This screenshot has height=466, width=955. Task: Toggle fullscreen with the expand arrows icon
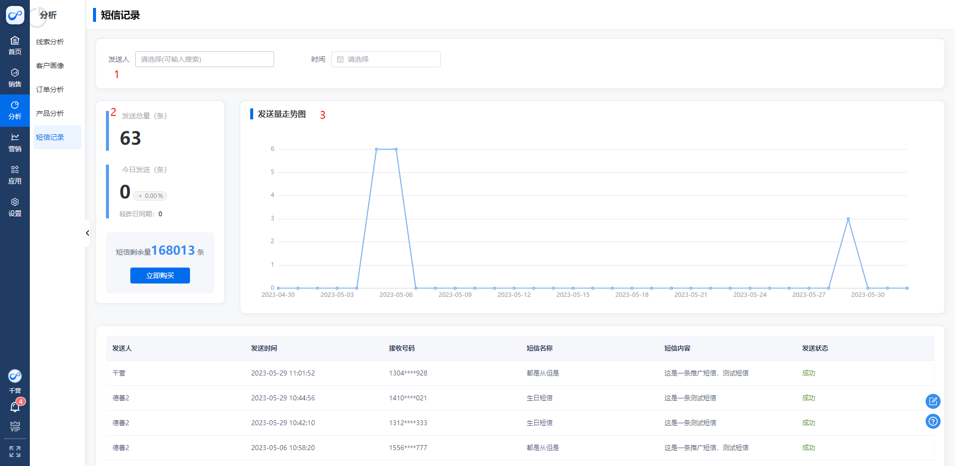[15, 451]
